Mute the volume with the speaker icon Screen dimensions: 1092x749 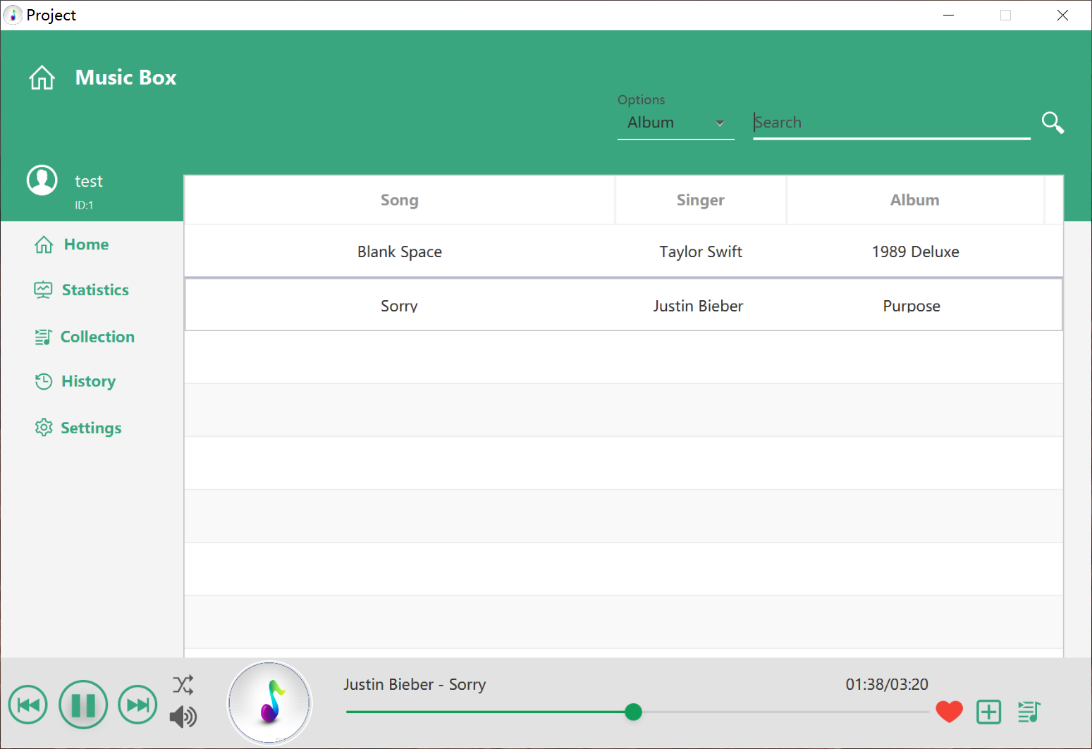point(183,717)
